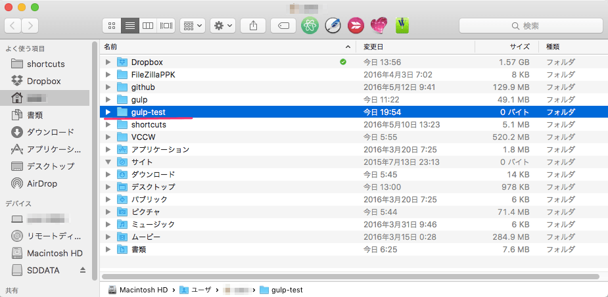Viewport: 608px width, 297px height.
Task: Expand the FileZillaPPK folder
Action: point(108,74)
